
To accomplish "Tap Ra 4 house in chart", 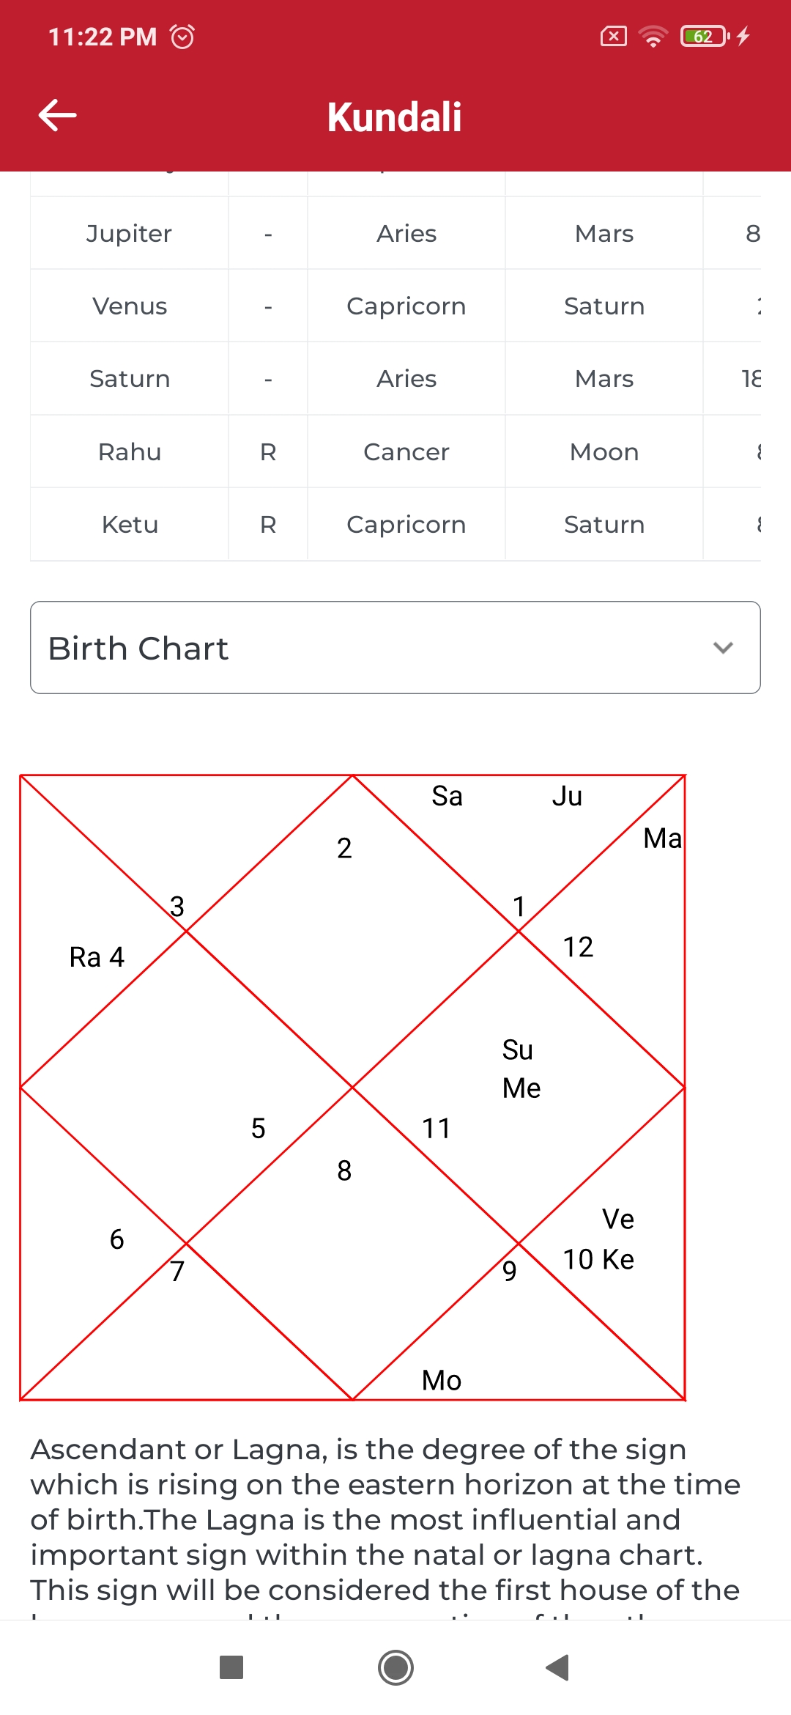I will point(97,957).
